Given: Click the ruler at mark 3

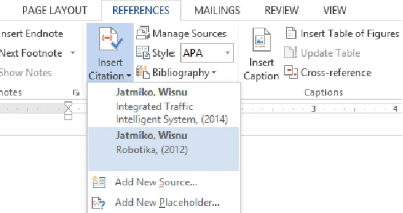Looking at the screenshot, I should (313, 109).
